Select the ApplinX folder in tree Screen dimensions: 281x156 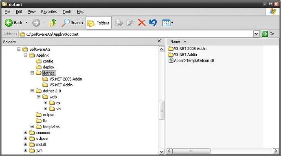click(39, 55)
